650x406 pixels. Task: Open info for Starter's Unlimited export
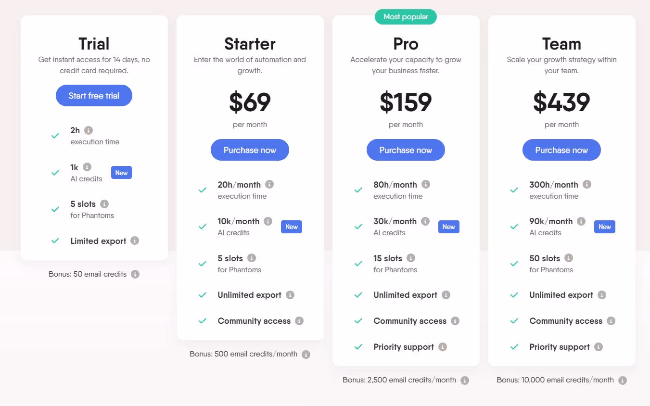pos(291,294)
